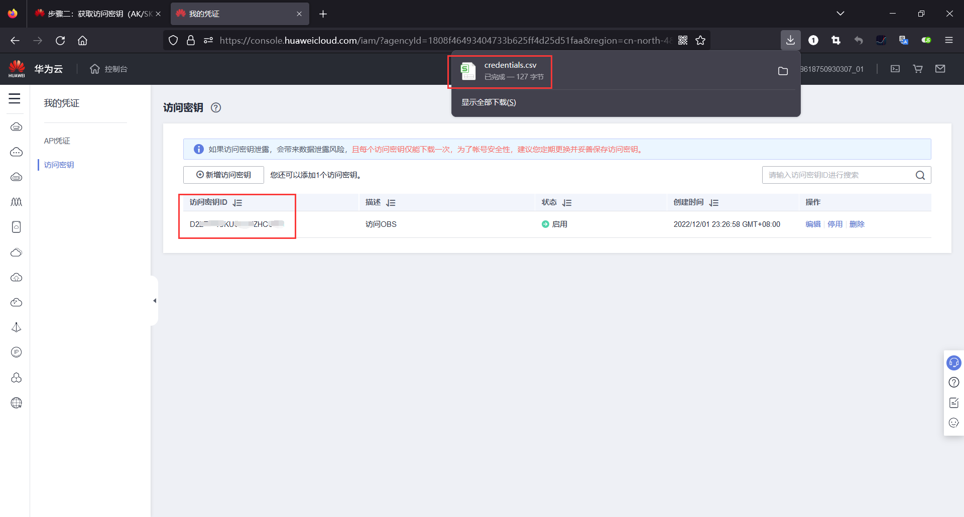Collapse the left navigation panel
This screenshot has width=964, height=517.
[x=155, y=301]
